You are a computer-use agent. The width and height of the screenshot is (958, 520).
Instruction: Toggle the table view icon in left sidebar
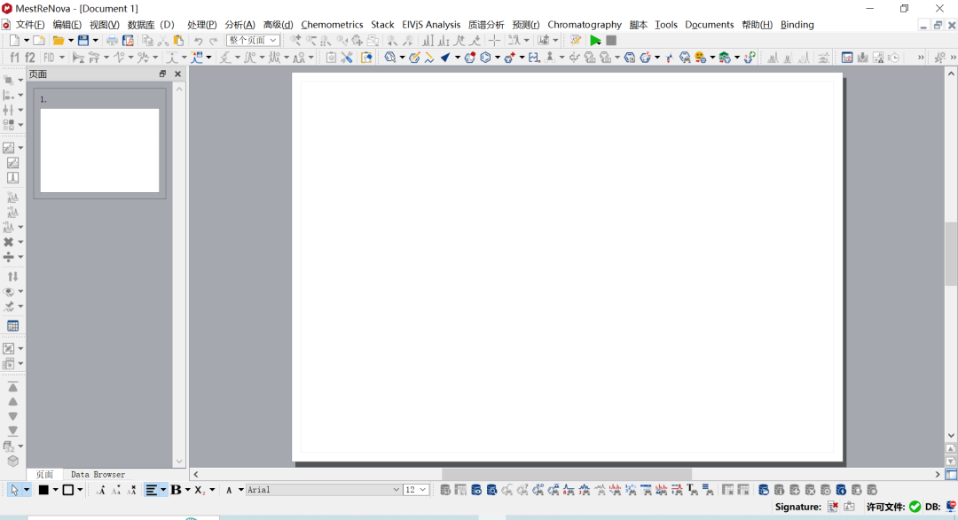[x=12, y=326]
